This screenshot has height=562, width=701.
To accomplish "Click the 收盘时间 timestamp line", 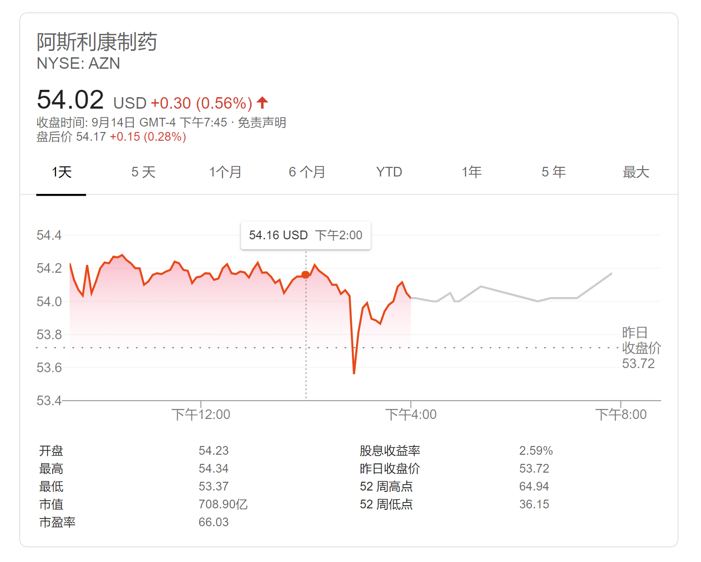I will [132, 123].
